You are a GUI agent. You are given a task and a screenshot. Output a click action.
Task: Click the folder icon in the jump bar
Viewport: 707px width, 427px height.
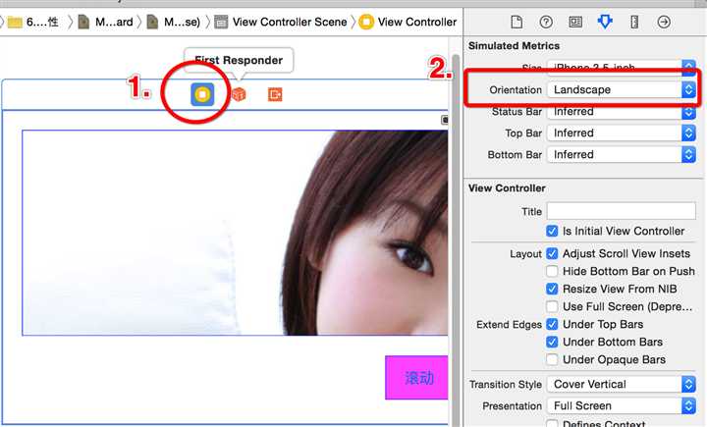tap(15, 22)
